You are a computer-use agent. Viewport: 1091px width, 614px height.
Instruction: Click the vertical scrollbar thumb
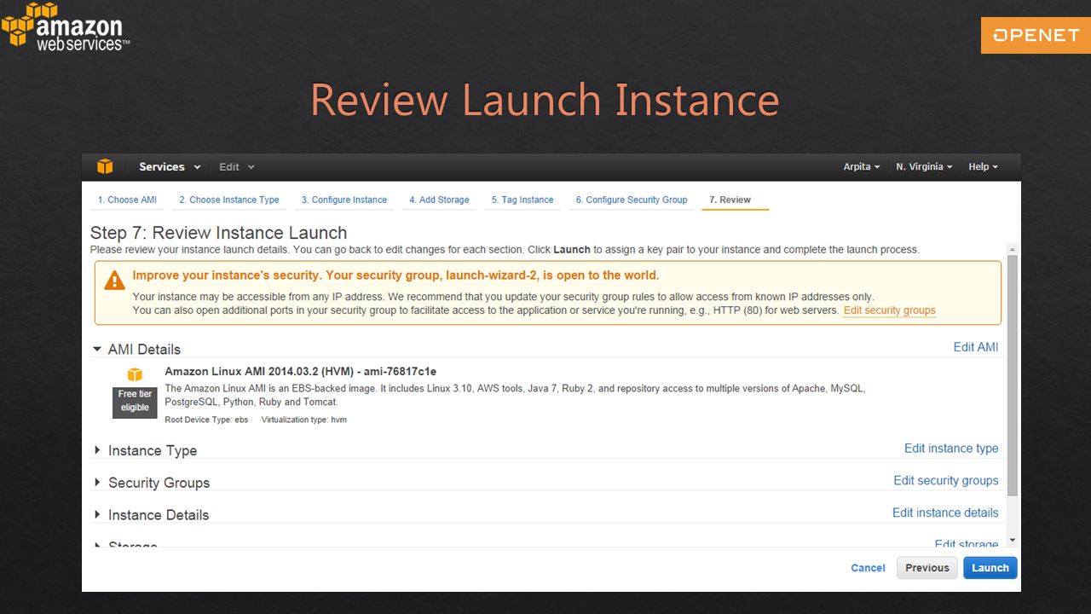click(x=1013, y=375)
